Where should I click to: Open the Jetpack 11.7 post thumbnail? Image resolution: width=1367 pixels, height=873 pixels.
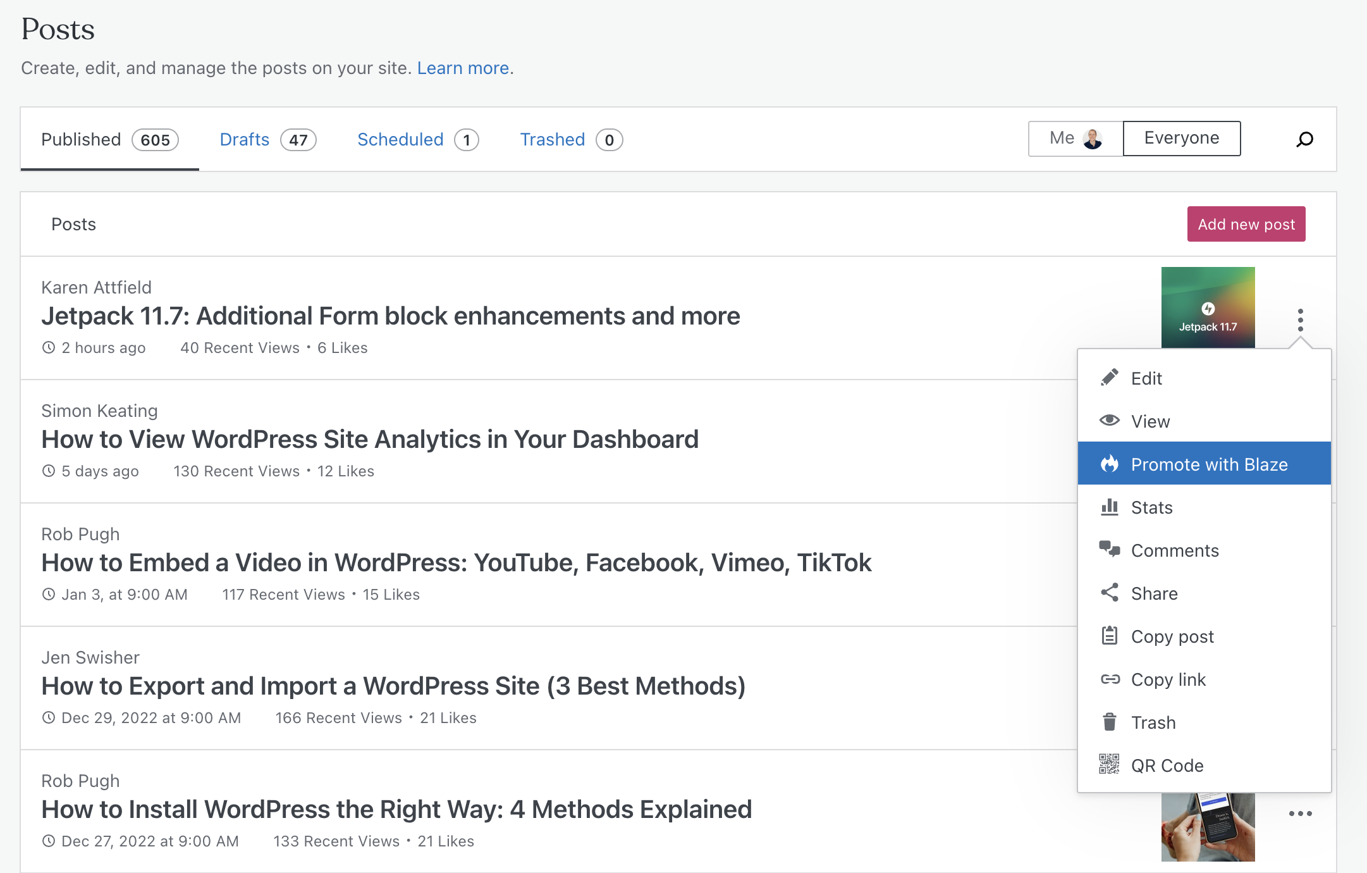(x=1208, y=307)
